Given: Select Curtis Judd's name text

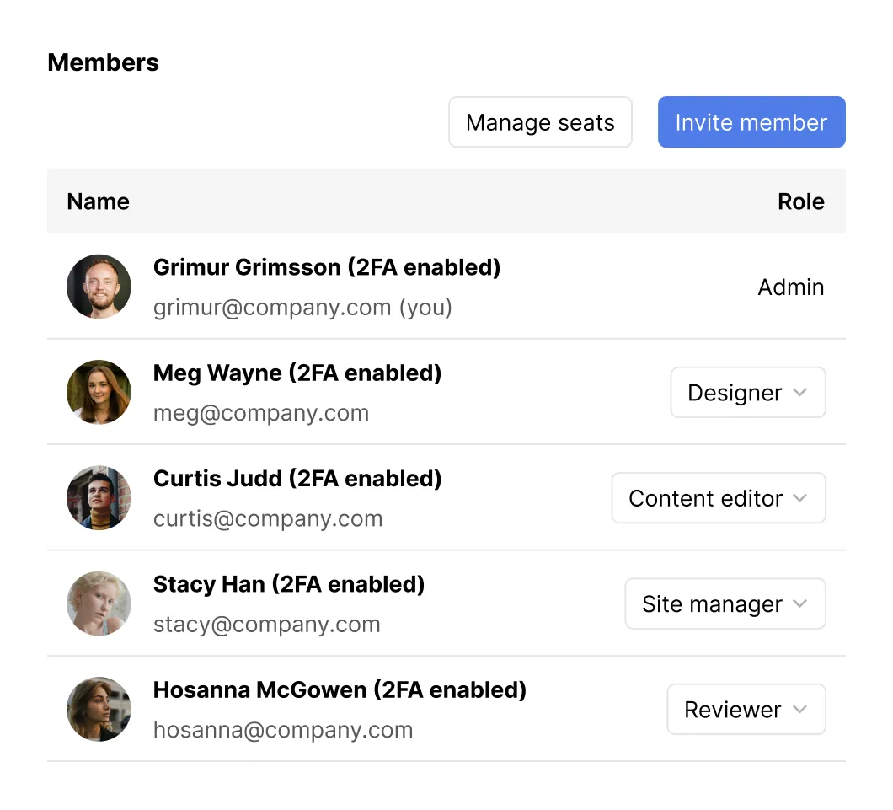Looking at the screenshot, I should [297, 478].
